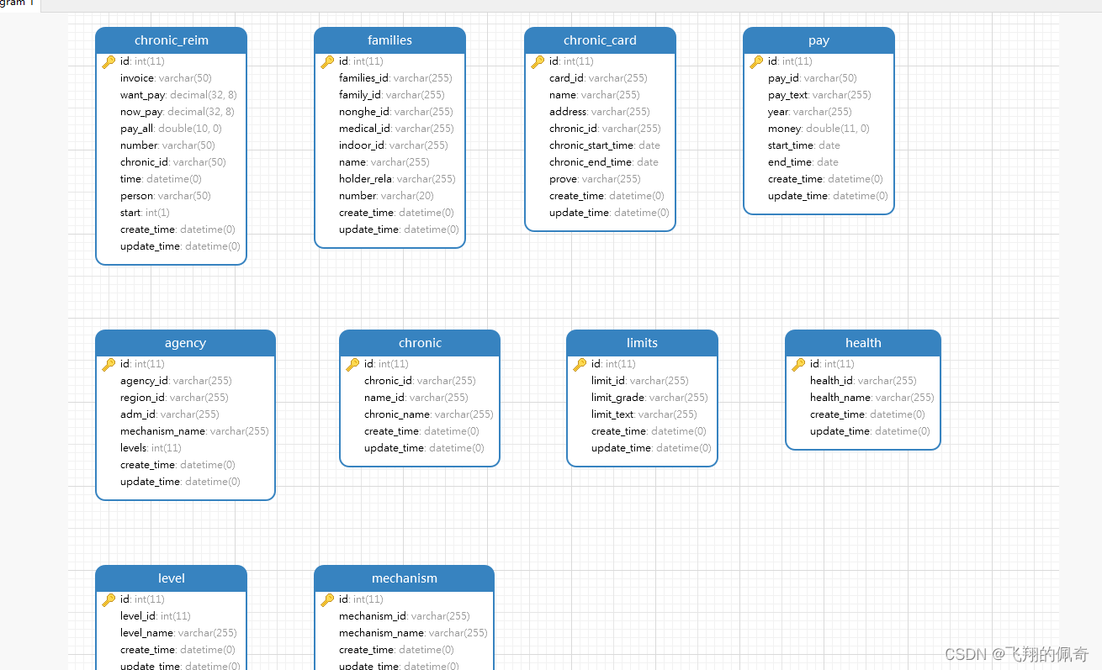The height and width of the screenshot is (670, 1102).
Task: Click the pay_id field in pay
Action: [x=813, y=78]
